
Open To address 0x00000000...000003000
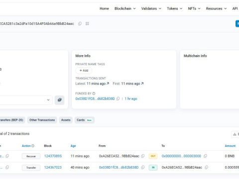pyautogui.click(x=181, y=156)
